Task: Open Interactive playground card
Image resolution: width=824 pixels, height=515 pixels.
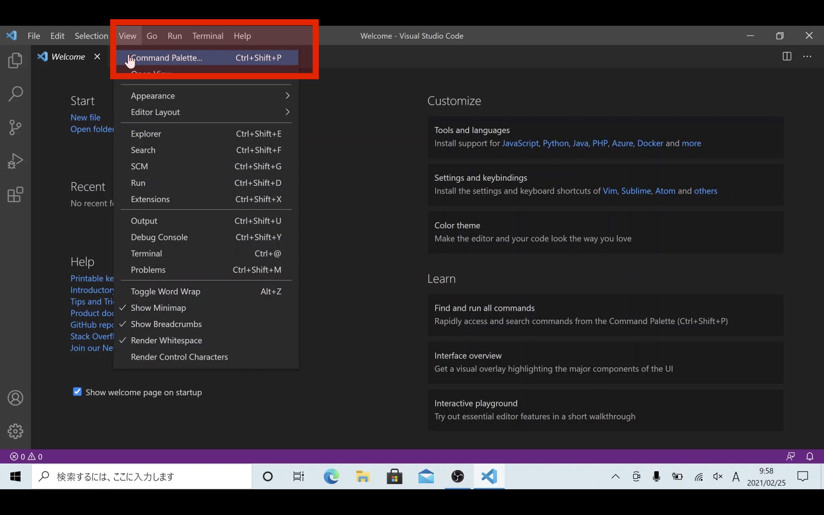Action: (605, 410)
